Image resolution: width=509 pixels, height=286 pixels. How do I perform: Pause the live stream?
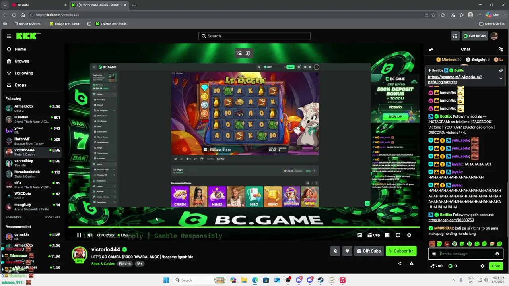[x=79, y=235]
